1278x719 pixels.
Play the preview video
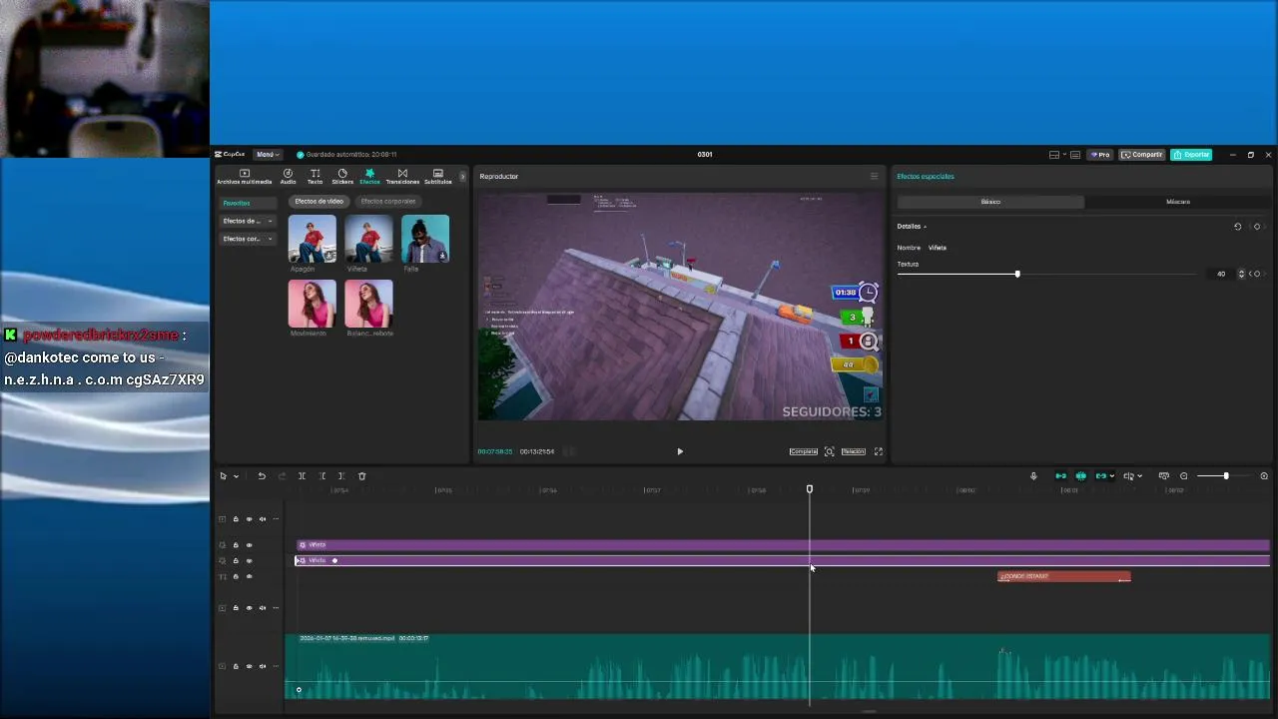(680, 451)
